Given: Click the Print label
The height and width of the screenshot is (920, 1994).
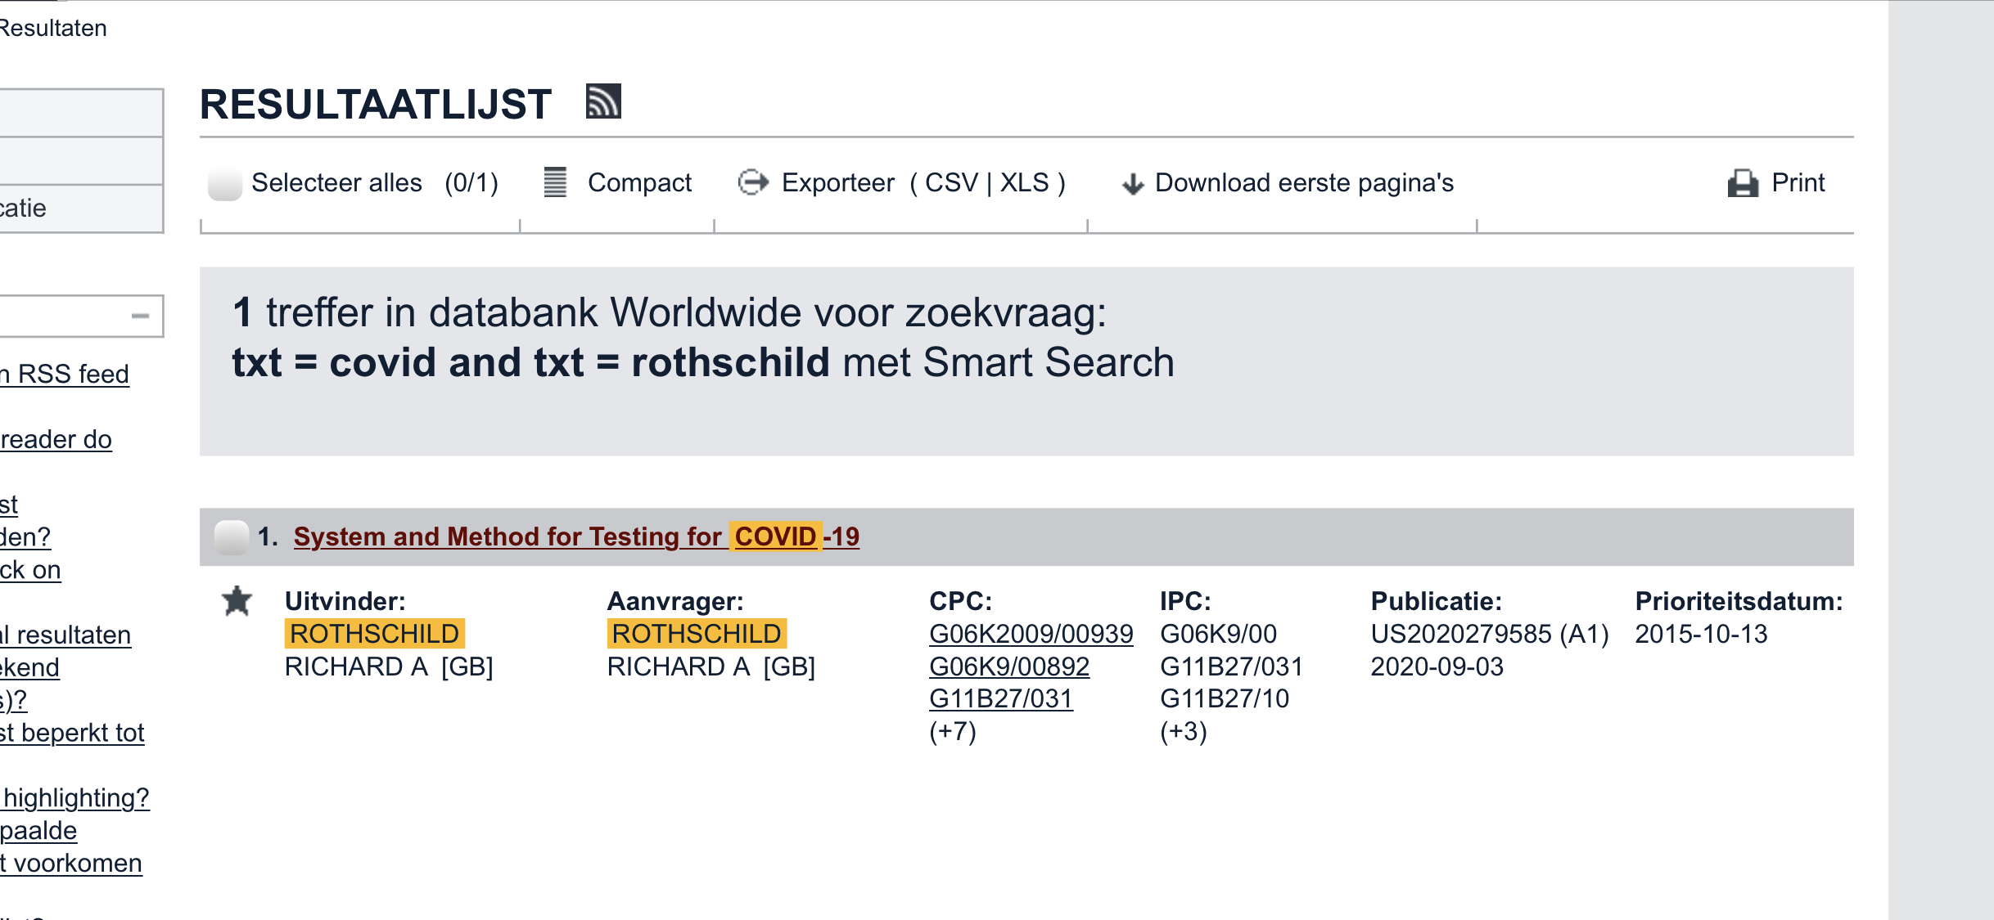Looking at the screenshot, I should pyautogui.click(x=1798, y=182).
